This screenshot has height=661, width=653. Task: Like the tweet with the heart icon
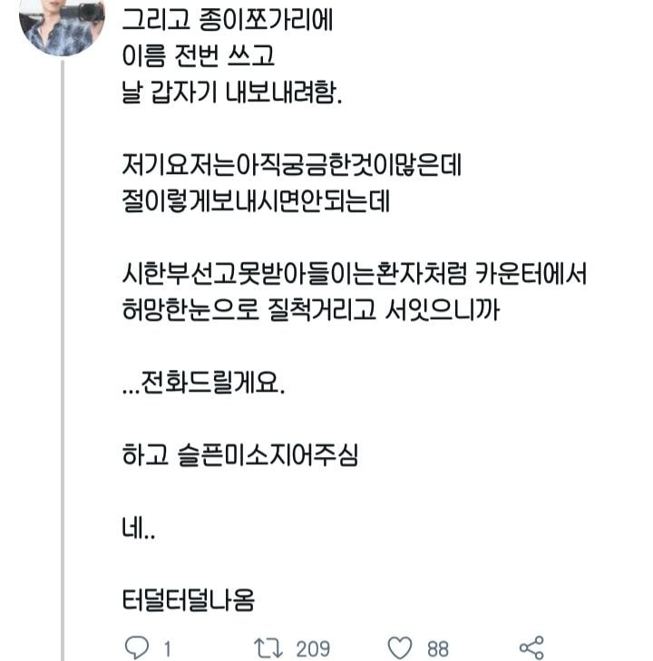tap(400, 647)
